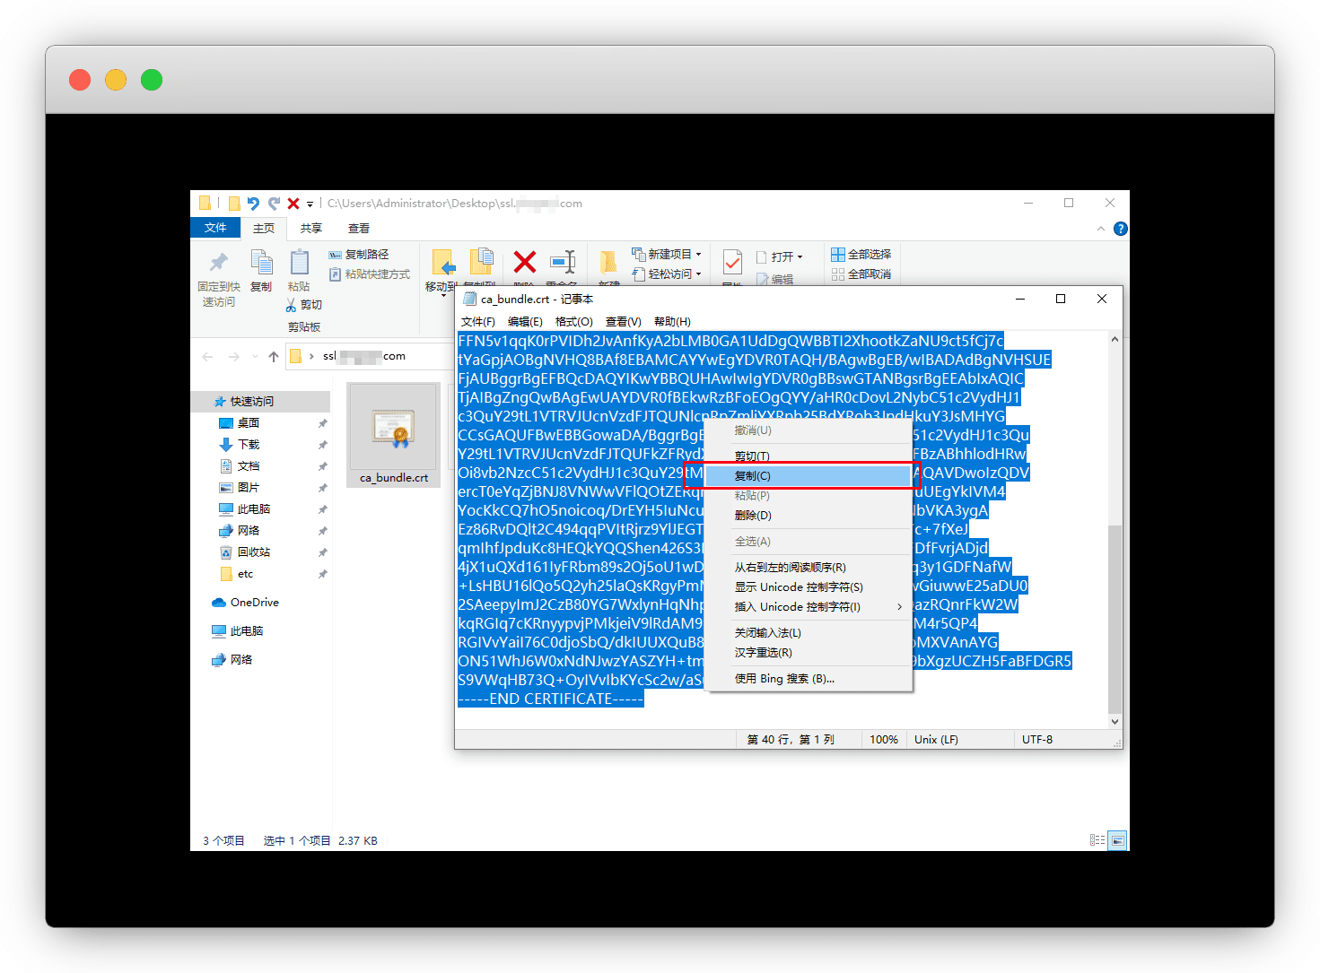Image resolution: width=1320 pixels, height=973 pixels.
Task: Click the Notepad vertical scrollbar thumb
Action: (1115, 619)
